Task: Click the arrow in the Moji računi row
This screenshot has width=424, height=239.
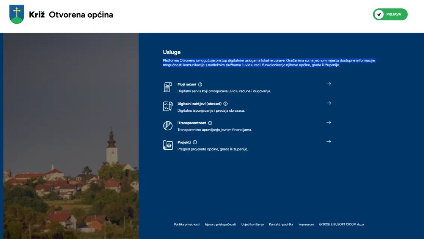Action: (x=329, y=84)
